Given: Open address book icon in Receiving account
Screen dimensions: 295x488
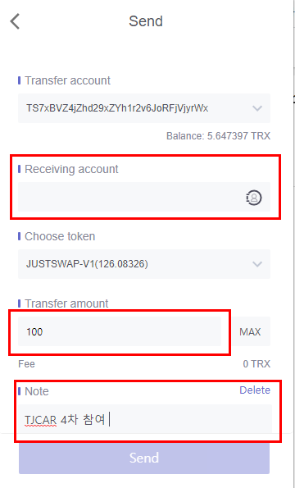Looking at the screenshot, I should pyautogui.click(x=254, y=198).
